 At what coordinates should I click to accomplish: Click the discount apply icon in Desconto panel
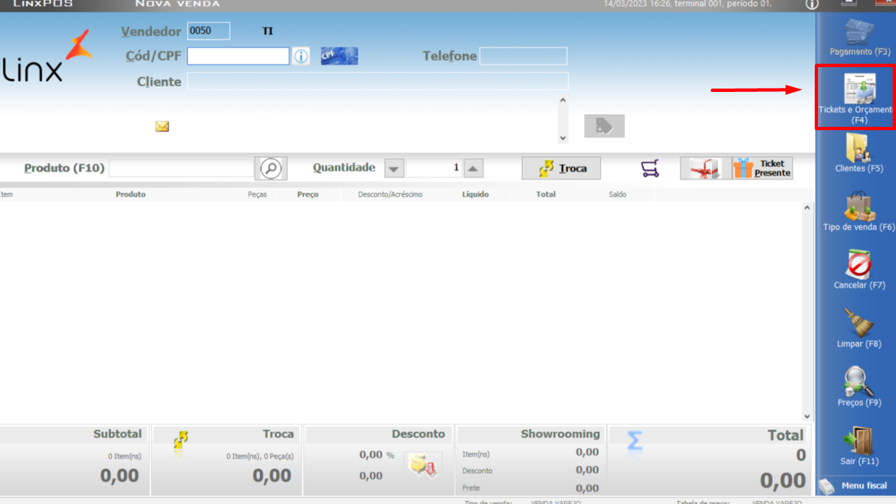(x=423, y=465)
